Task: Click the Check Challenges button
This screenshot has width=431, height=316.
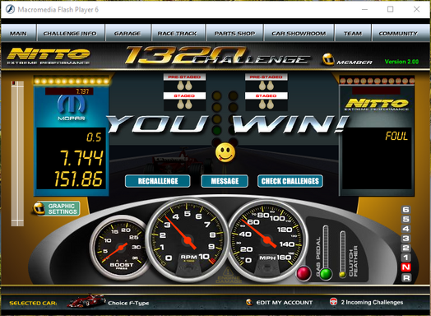Action: pyautogui.click(x=290, y=181)
